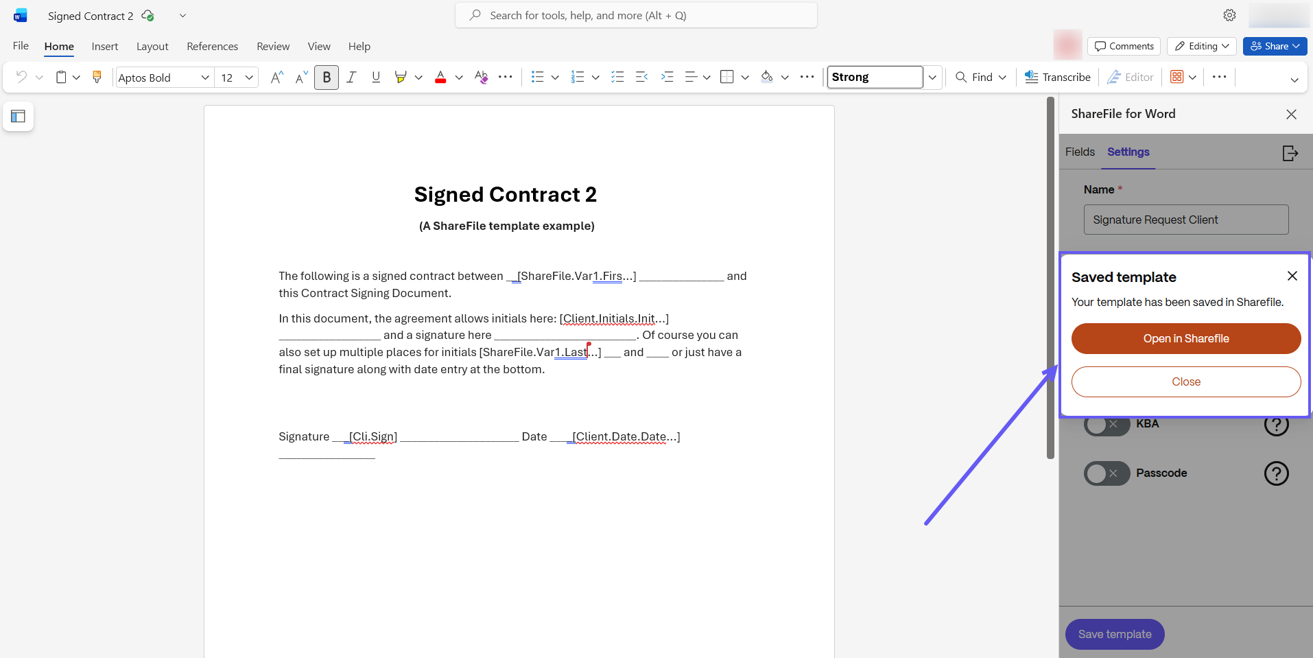The height and width of the screenshot is (658, 1313).
Task: Click the paragraph alignment icon
Action: click(x=691, y=77)
